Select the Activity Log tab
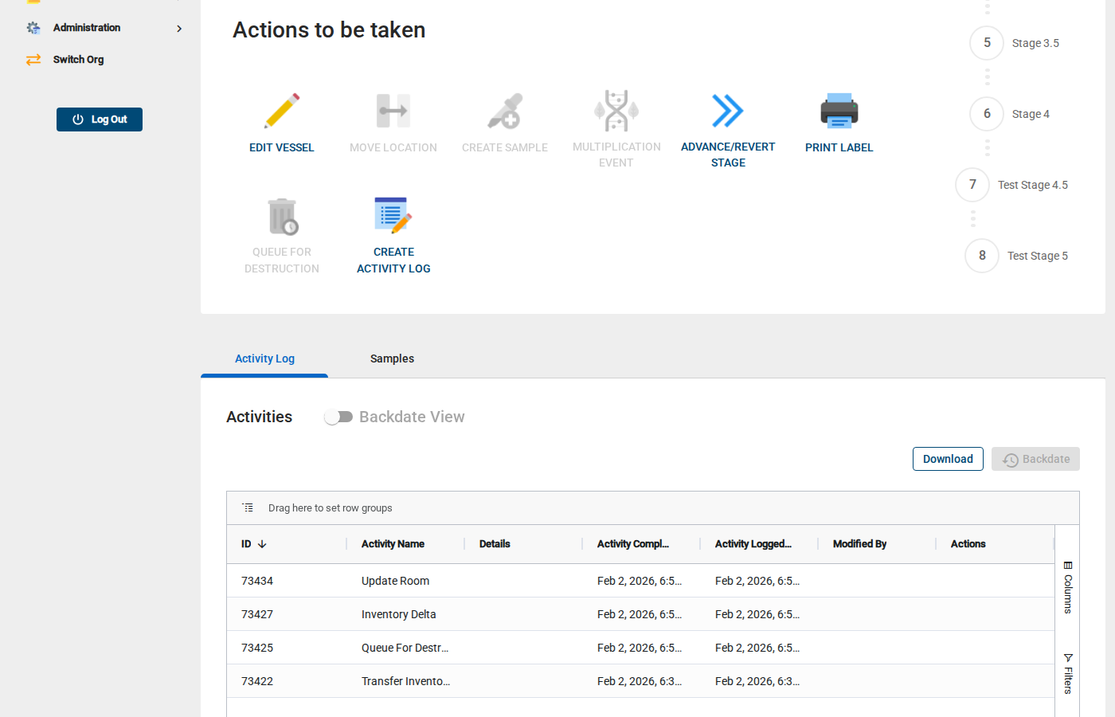Image resolution: width=1115 pixels, height=717 pixels. (264, 358)
